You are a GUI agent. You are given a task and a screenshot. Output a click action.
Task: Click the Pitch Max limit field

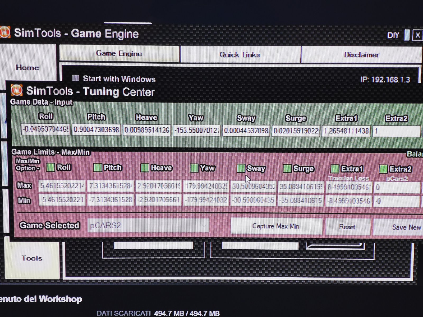(x=111, y=186)
